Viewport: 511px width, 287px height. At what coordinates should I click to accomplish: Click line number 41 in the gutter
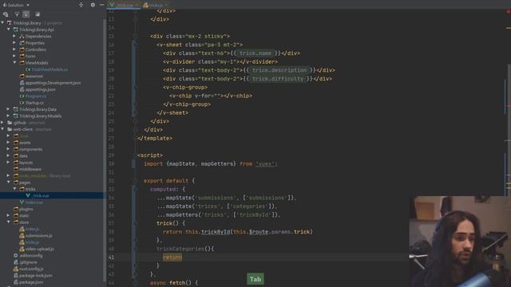click(111, 257)
